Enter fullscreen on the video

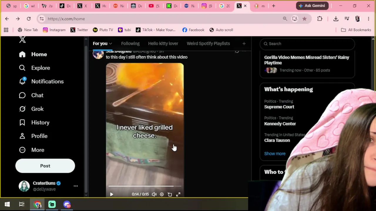178,194
